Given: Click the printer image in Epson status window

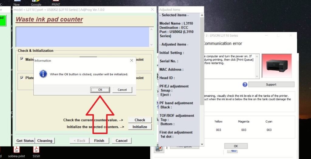Looking at the screenshot, I should (x=277, y=66).
